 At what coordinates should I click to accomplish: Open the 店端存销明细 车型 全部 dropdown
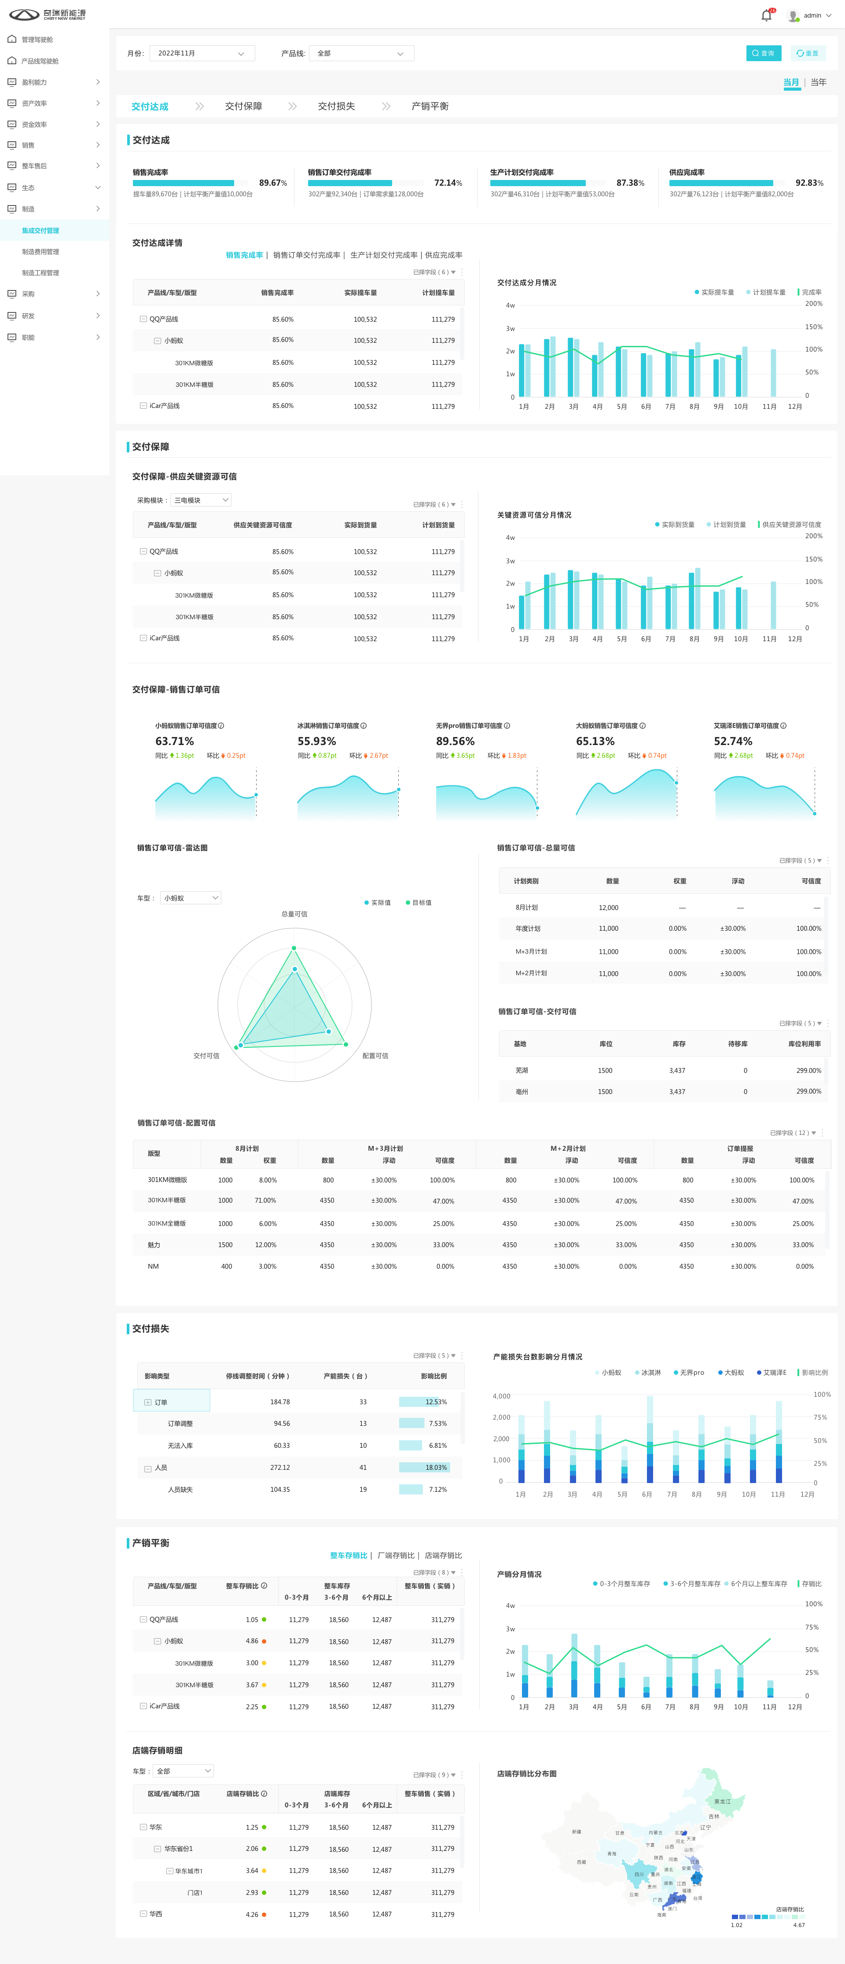coord(183,1771)
